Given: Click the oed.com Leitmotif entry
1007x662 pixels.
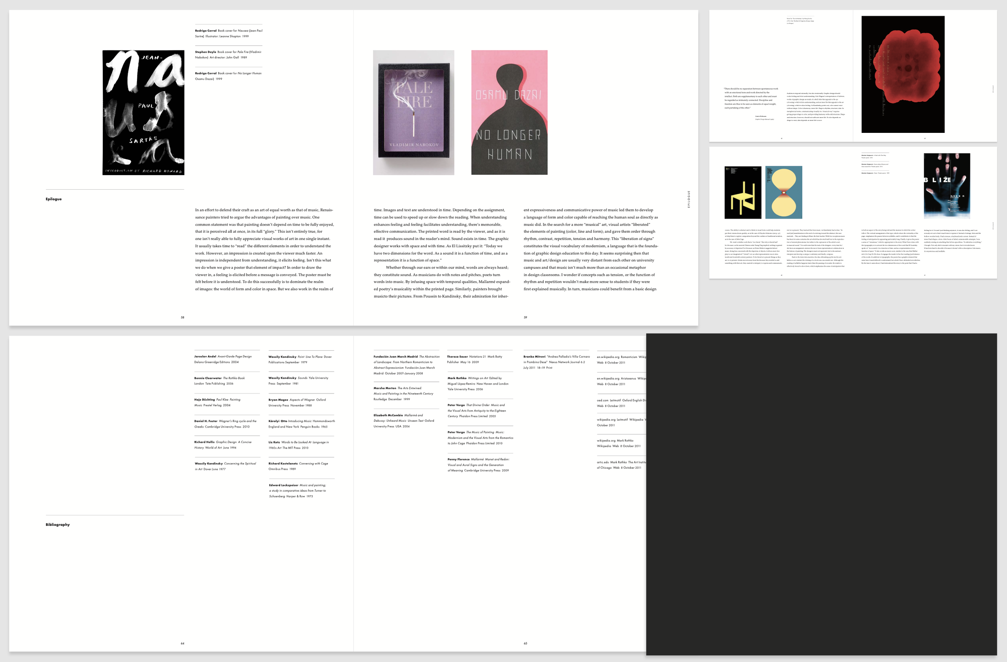Looking at the screenshot, I should tap(622, 403).
